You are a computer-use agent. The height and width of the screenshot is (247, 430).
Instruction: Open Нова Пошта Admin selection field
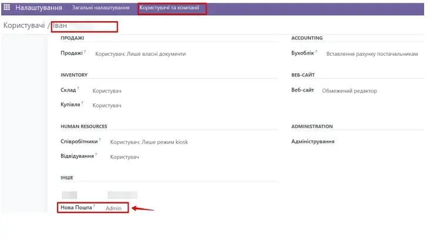click(x=113, y=208)
